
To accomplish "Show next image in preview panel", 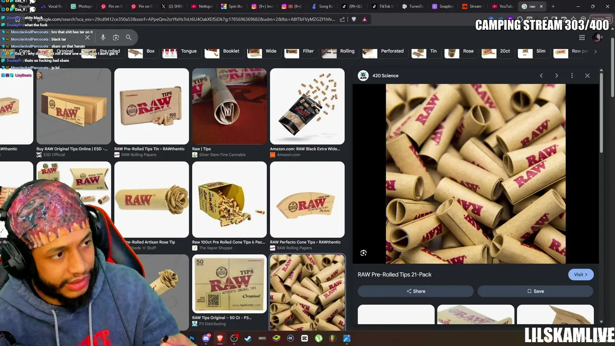I will tap(556, 75).
